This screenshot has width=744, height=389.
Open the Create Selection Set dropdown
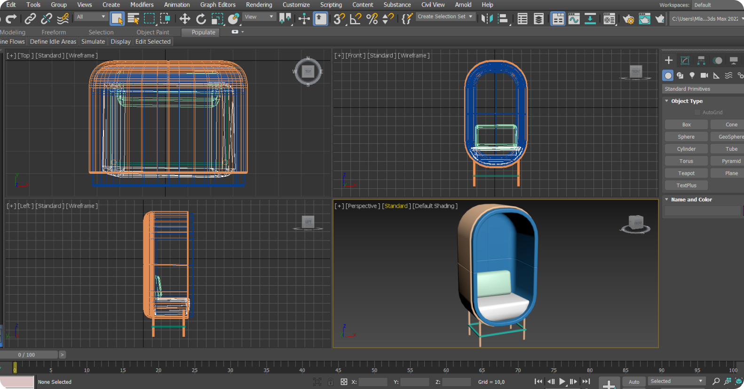[x=445, y=16]
